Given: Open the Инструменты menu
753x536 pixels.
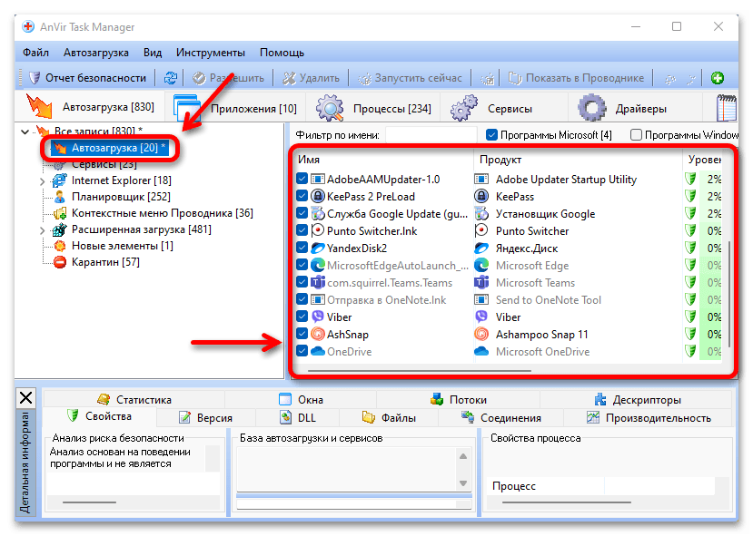Looking at the screenshot, I should click(x=211, y=53).
